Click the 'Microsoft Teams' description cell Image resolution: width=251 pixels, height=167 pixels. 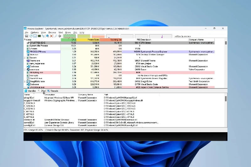(x=148, y=61)
